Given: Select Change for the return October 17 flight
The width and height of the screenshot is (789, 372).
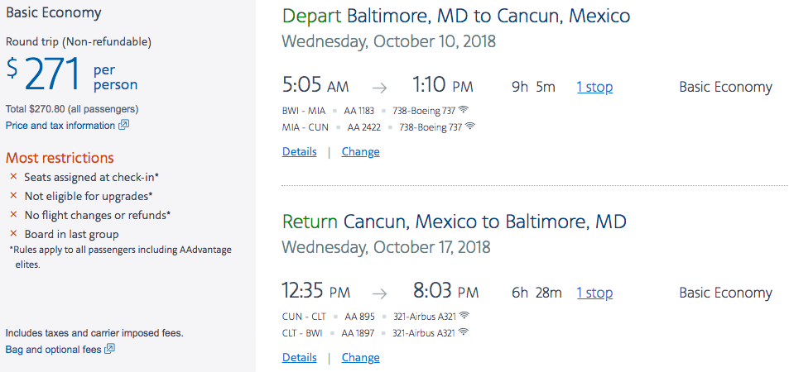Looking at the screenshot, I should (x=360, y=357).
